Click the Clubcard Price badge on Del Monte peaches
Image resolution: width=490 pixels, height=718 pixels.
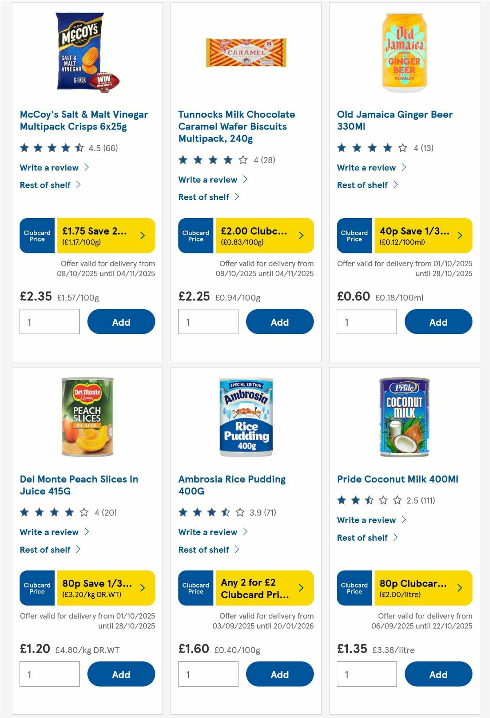point(37,588)
